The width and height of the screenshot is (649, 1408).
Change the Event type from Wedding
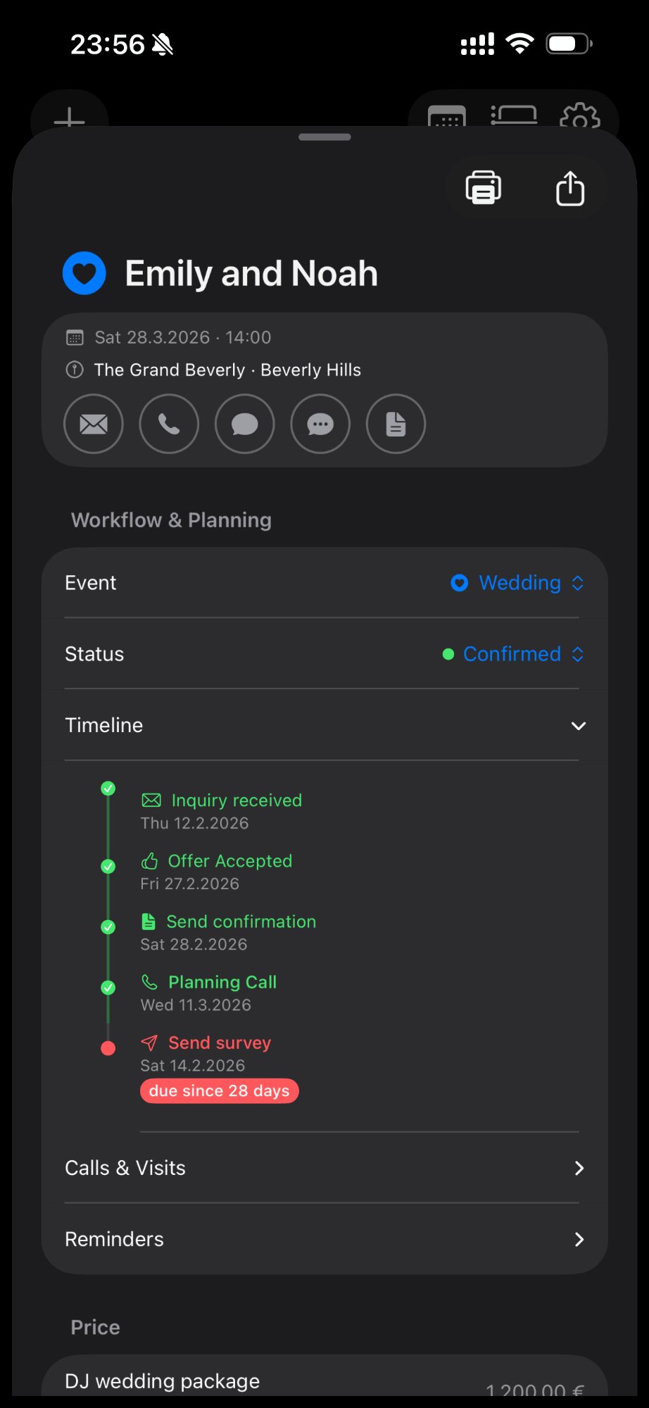pyautogui.click(x=518, y=583)
